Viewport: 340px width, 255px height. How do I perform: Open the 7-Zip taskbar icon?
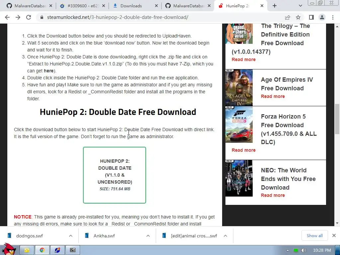(x=73, y=250)
